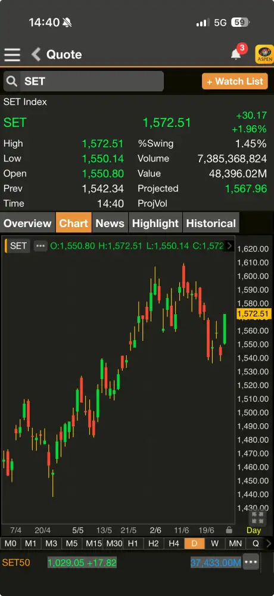Add SET to Watch List

point(235,81)
